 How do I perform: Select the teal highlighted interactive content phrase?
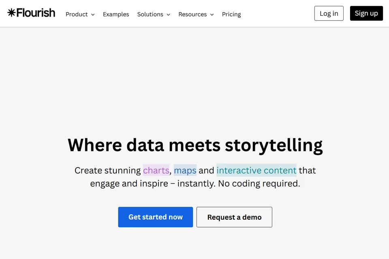click(x=256, y=170)
